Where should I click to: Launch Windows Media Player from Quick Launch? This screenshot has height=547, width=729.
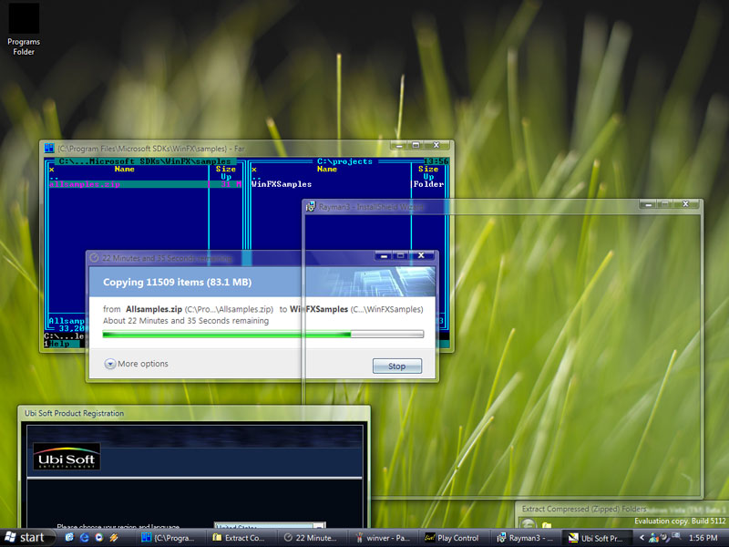[x=99, y=538]
